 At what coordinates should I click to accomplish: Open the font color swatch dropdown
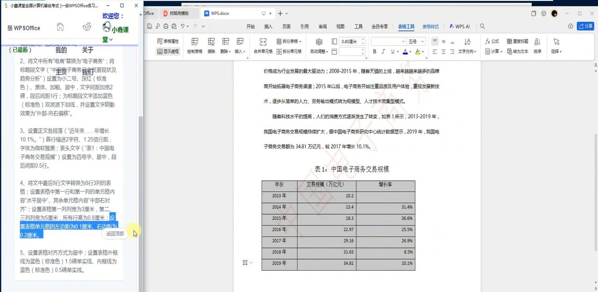pos(411,51)
